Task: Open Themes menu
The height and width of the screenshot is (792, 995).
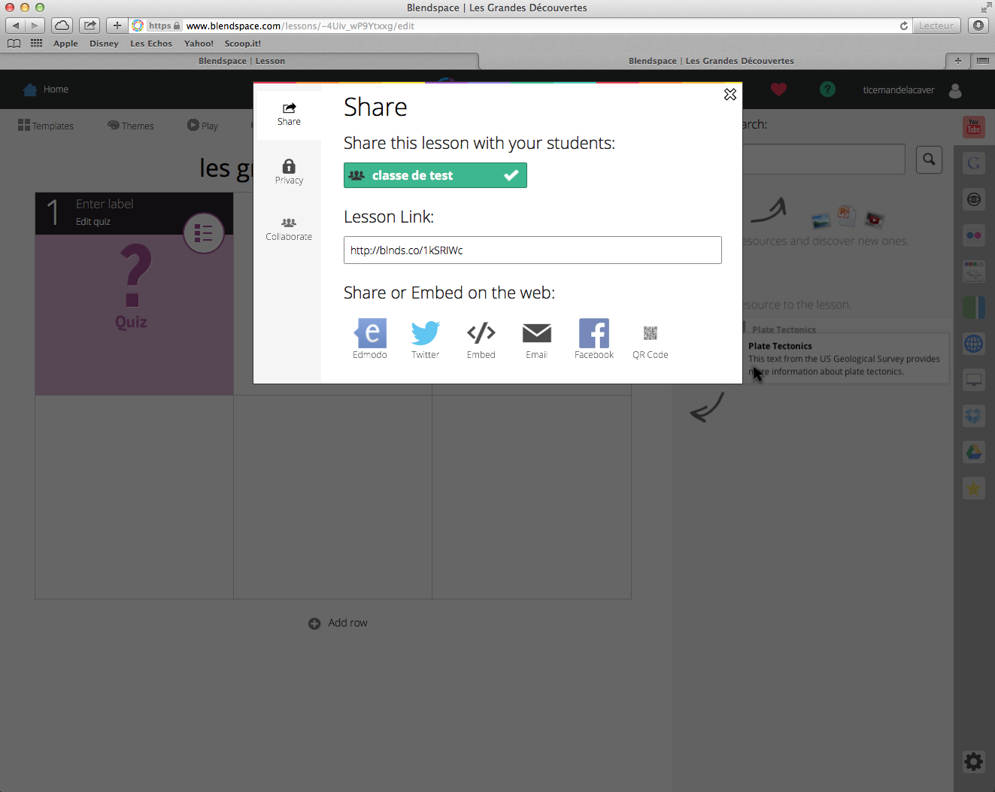Action: (x=131, y=126)
